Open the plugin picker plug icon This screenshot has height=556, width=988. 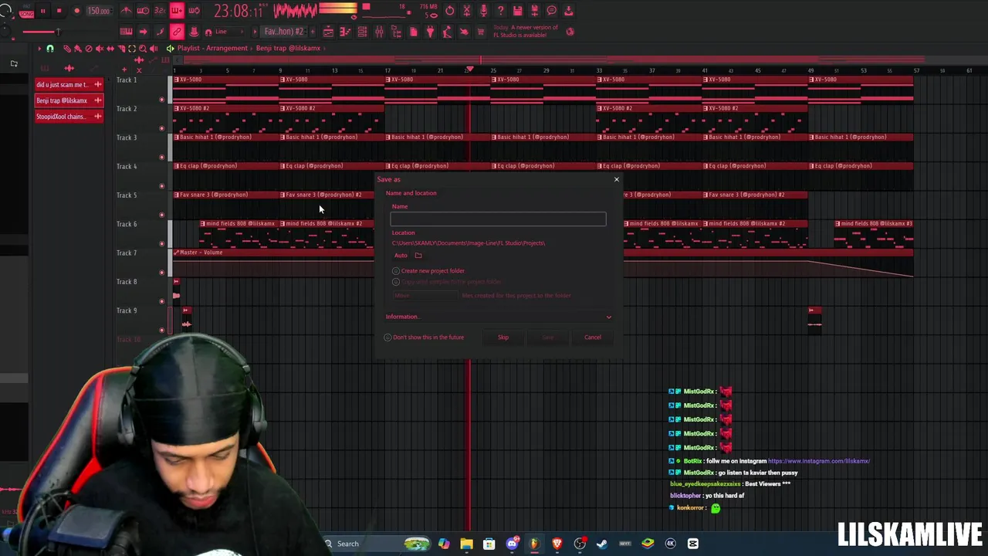tap(430, 32)
